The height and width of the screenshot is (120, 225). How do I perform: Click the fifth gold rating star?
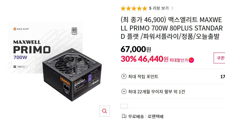coord(144,8)
